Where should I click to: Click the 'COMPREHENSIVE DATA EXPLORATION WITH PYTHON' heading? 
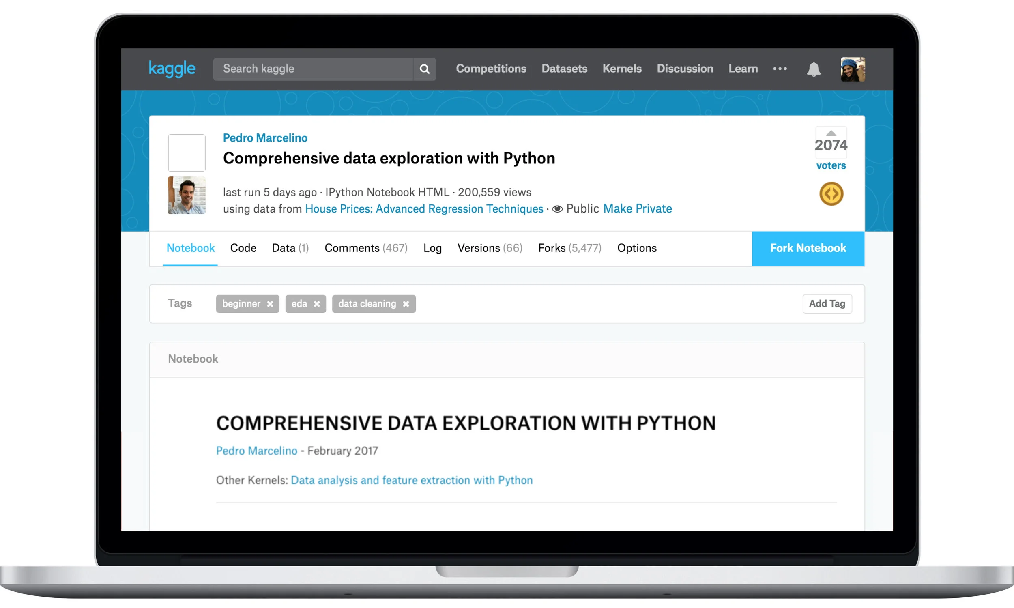(466, 423)
